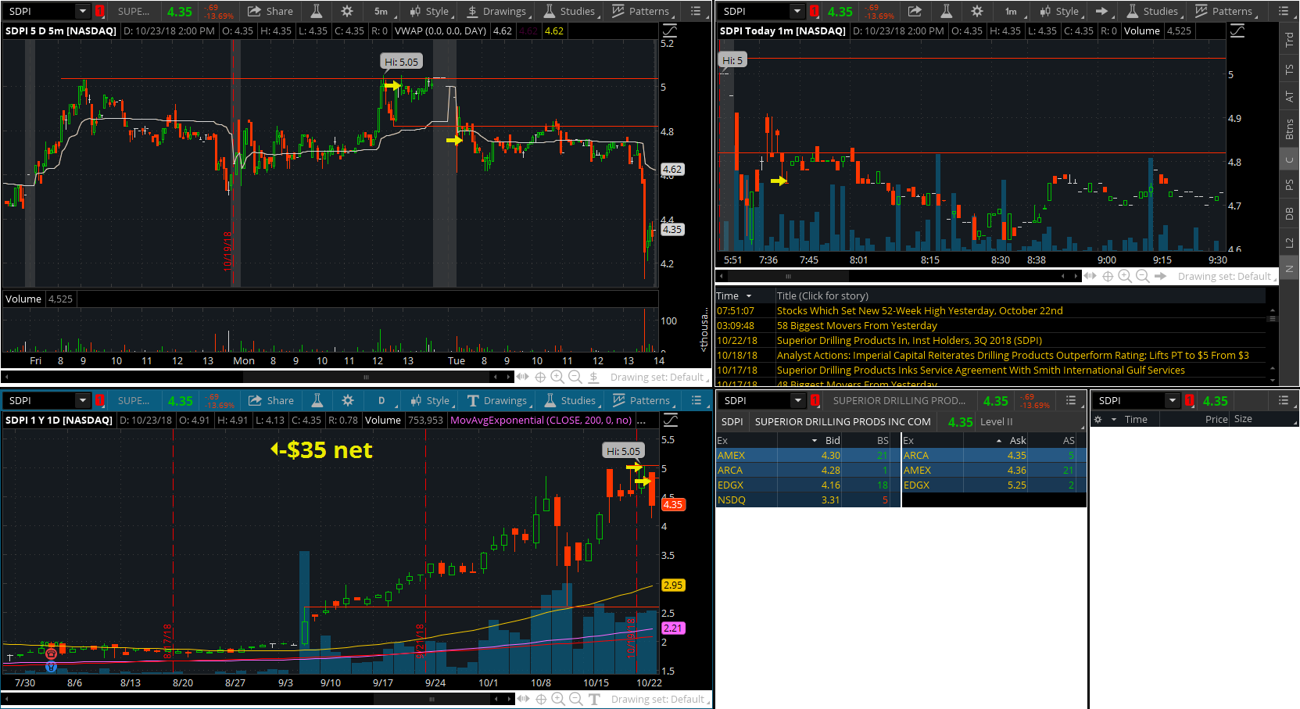Open settings gear on the 1m chart
1300x709 pixels.
[976, 11]
